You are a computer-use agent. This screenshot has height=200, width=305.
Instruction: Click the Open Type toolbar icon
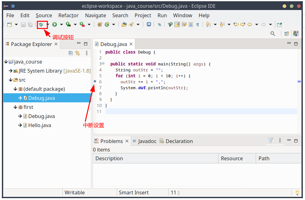click(x=124, y=24)
